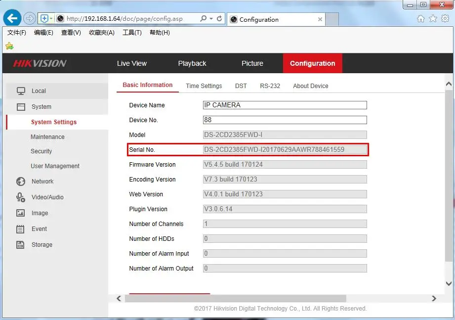This screenshot has height=320, width=455.
Task: Click the Video/Audio microphone icon
Action: coord(21,197)
